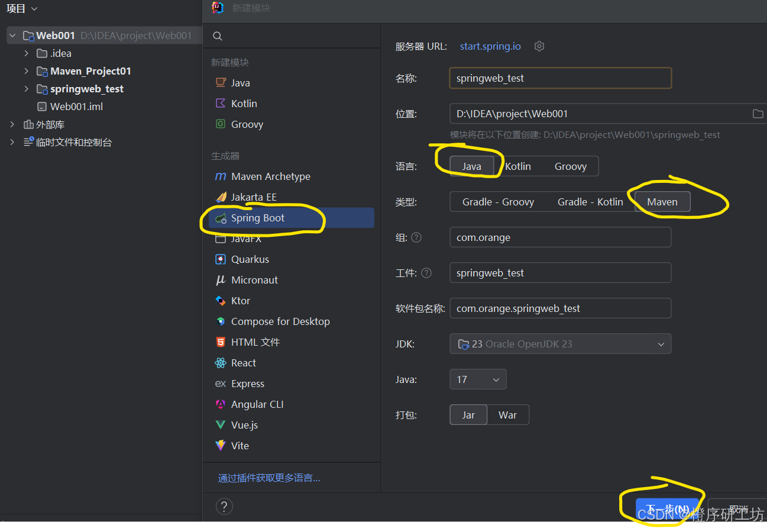Click the help icon next to 工件
This screenshot has height=528, width=767.
[x=426, y=273]
